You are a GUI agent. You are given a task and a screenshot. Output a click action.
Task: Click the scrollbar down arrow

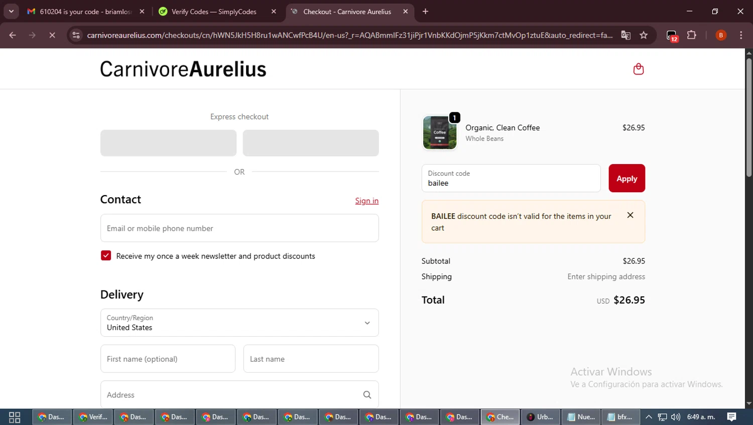tap(748, 403)
